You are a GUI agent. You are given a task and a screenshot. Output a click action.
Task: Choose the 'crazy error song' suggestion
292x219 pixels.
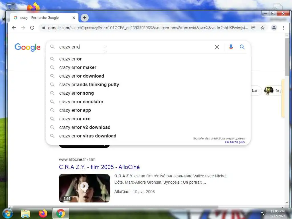pos(148,93)
